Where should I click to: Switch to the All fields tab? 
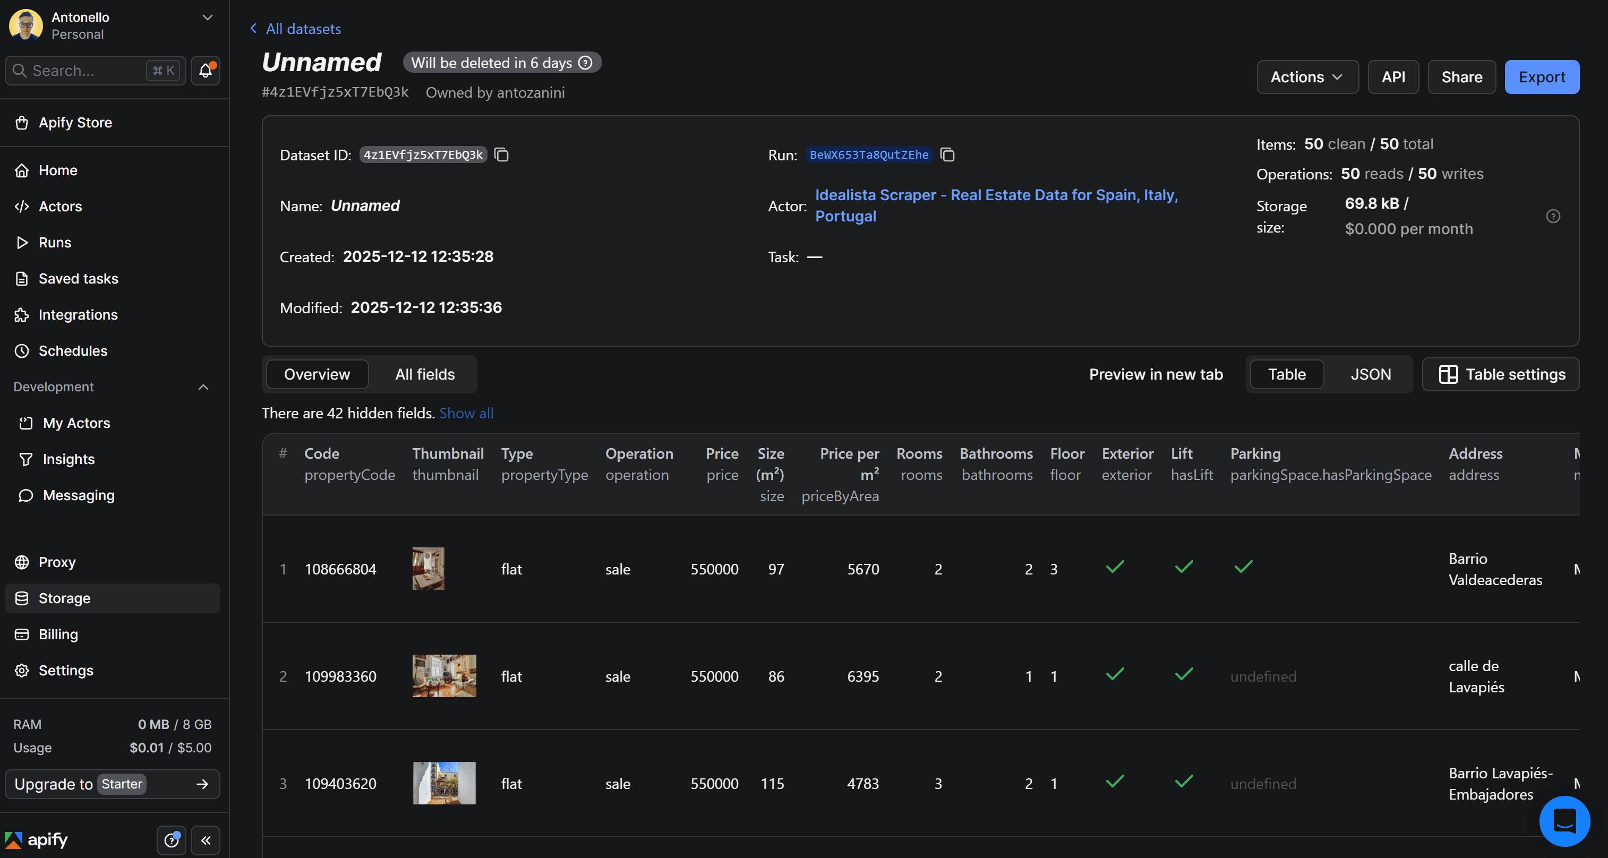point(424,374)
